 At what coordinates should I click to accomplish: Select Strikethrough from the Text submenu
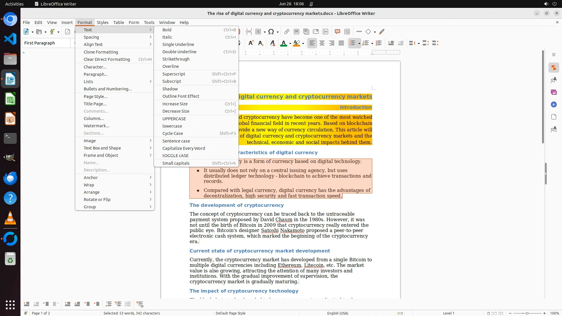176,59
